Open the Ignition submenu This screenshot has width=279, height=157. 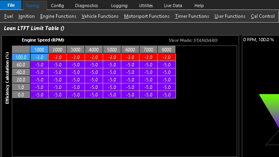26,16
